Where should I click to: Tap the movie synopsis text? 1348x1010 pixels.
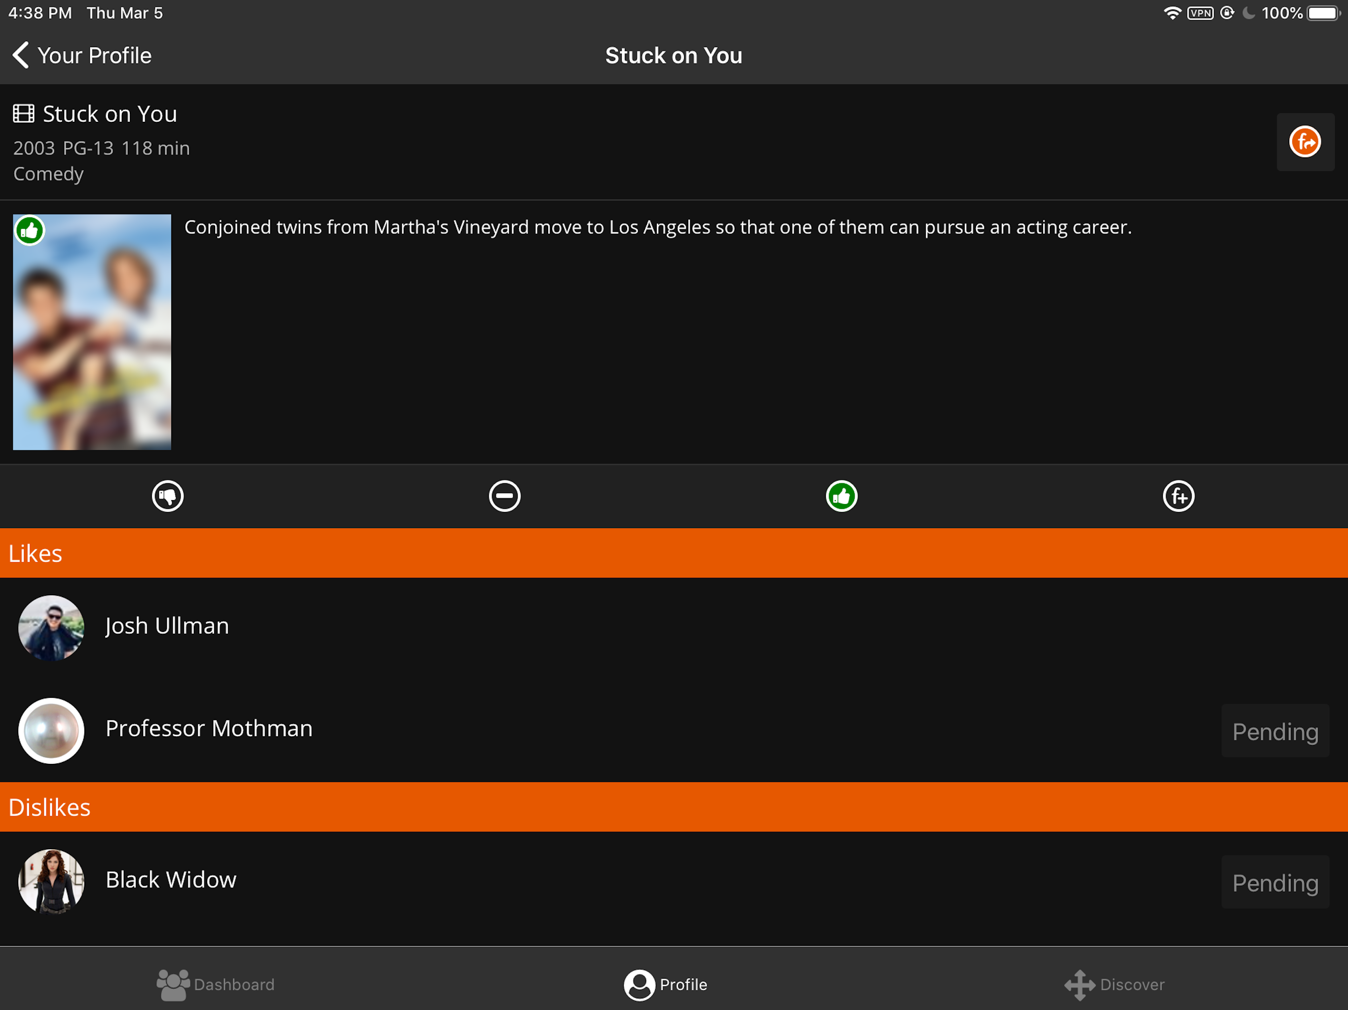tap(658, 227)
